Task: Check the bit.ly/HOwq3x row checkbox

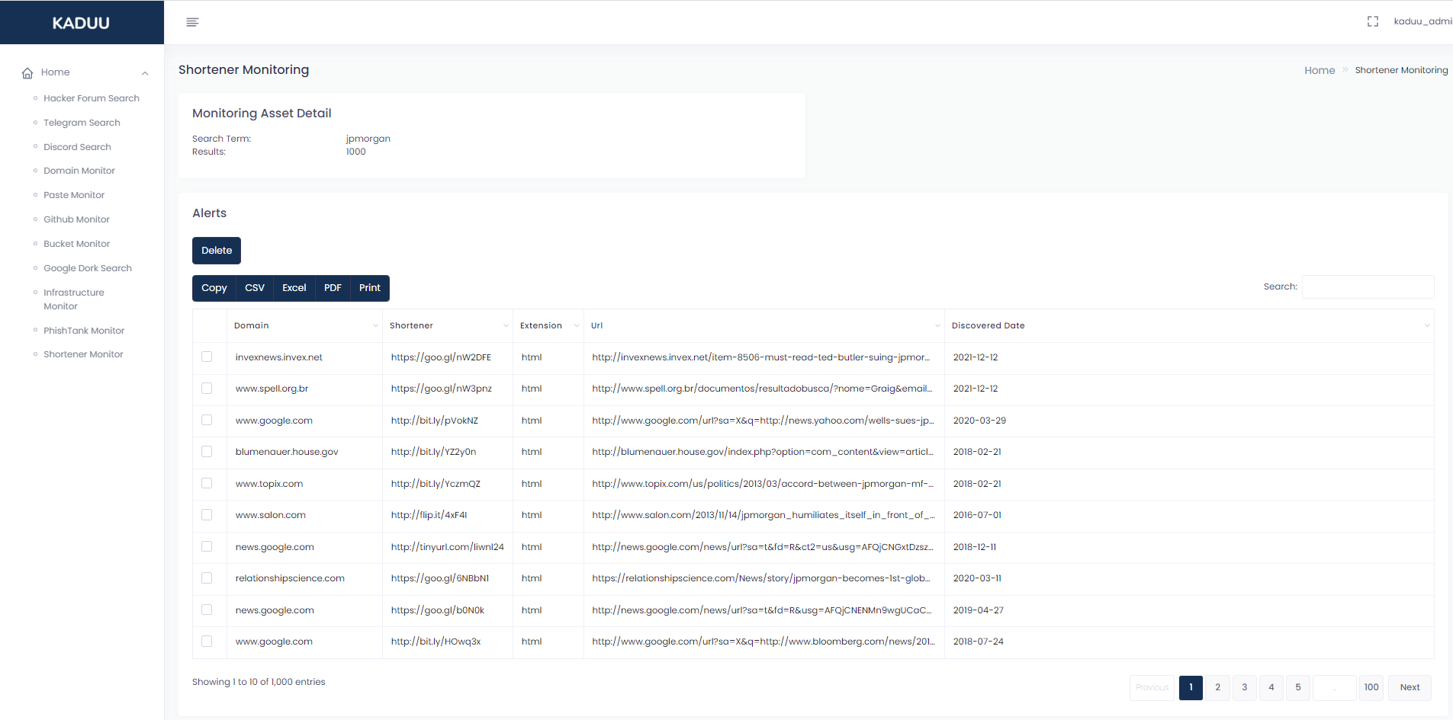Action: click(x=207, y=642)
